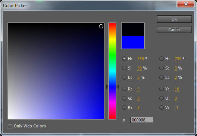The height and width of the screenshot is (136, 197).
Task: Click the circular color selection marker
Action: tap(101, 26)
